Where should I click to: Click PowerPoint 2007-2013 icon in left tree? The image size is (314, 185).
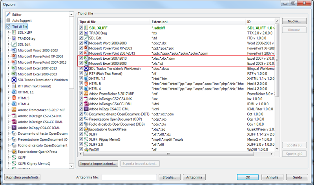tap(14, 62)
